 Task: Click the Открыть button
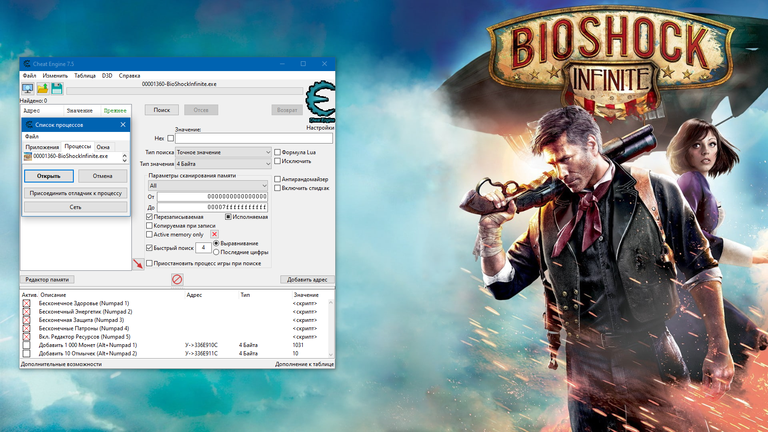[x=49, y=176]
